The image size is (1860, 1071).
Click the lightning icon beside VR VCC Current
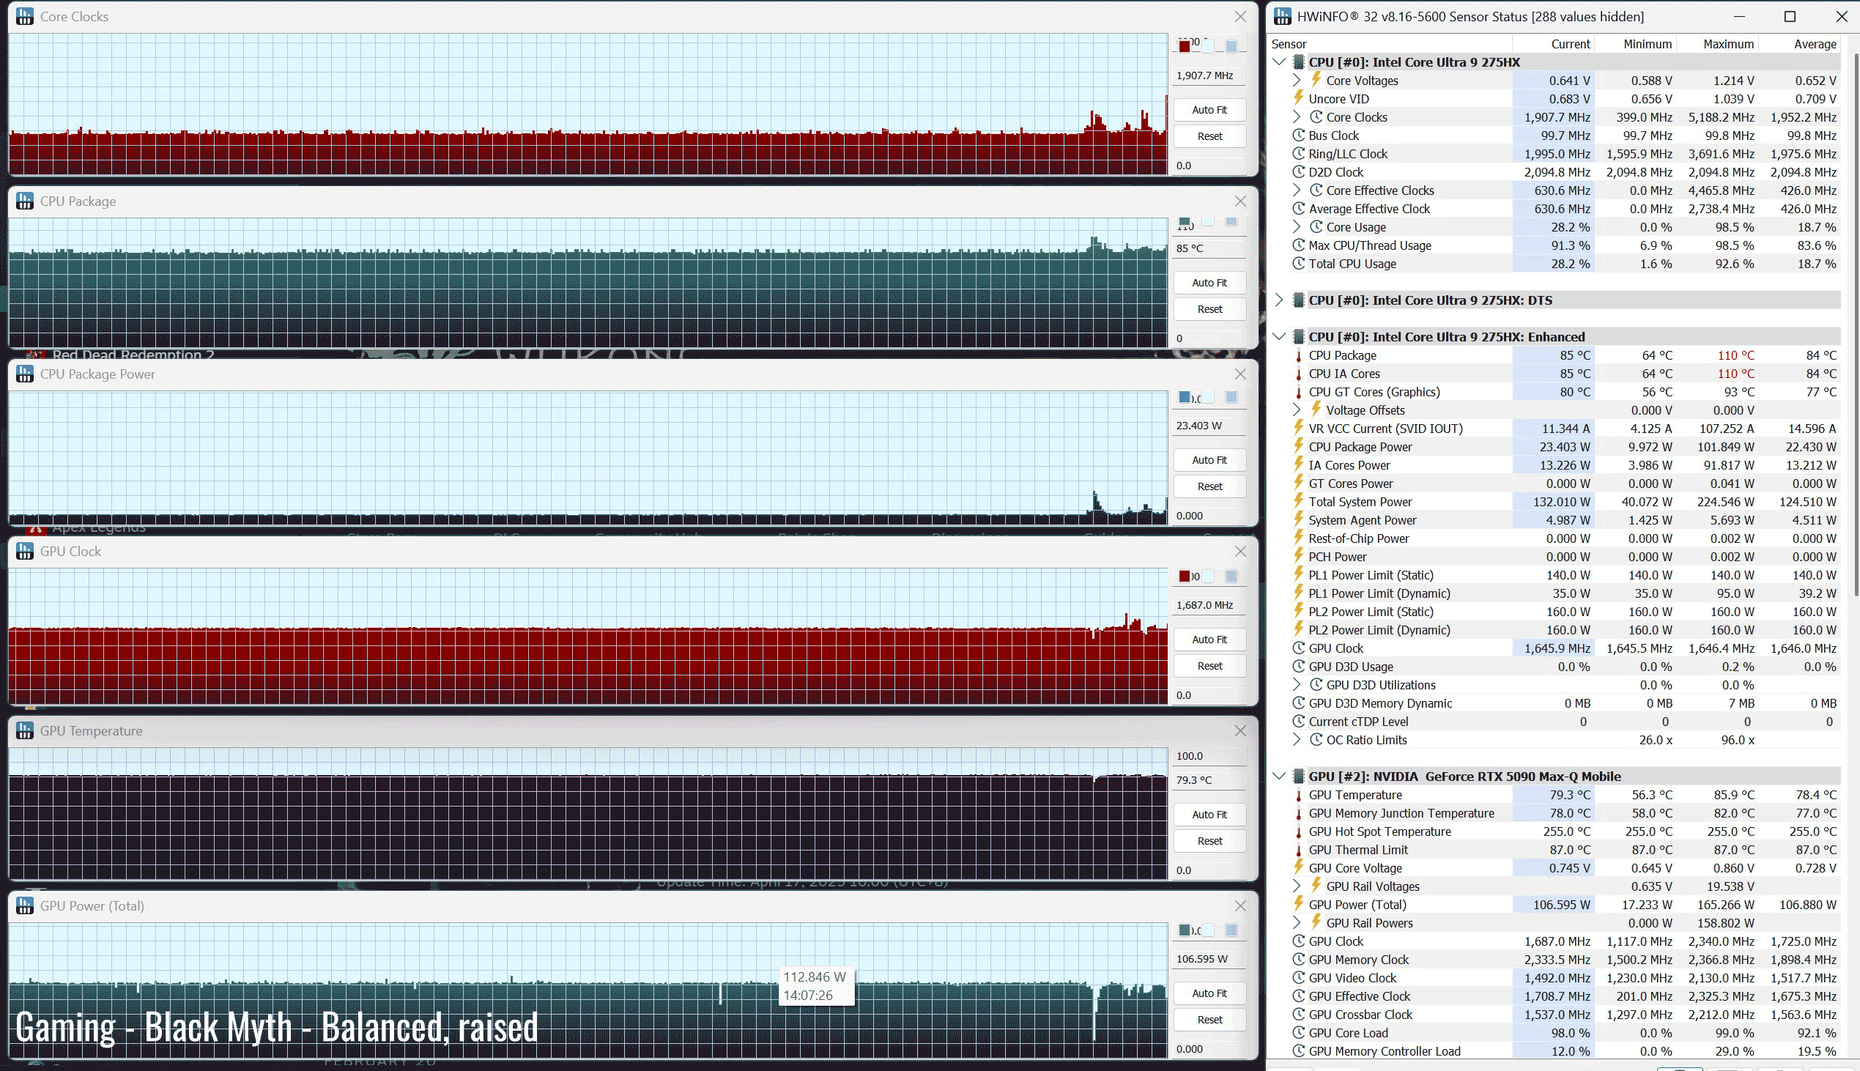1299,428
